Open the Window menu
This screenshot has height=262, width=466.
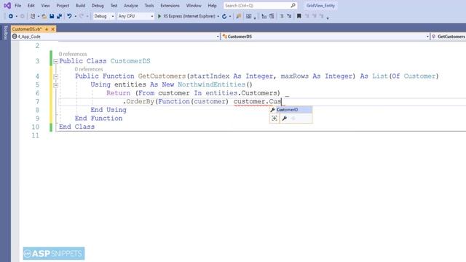pos(194,6)
